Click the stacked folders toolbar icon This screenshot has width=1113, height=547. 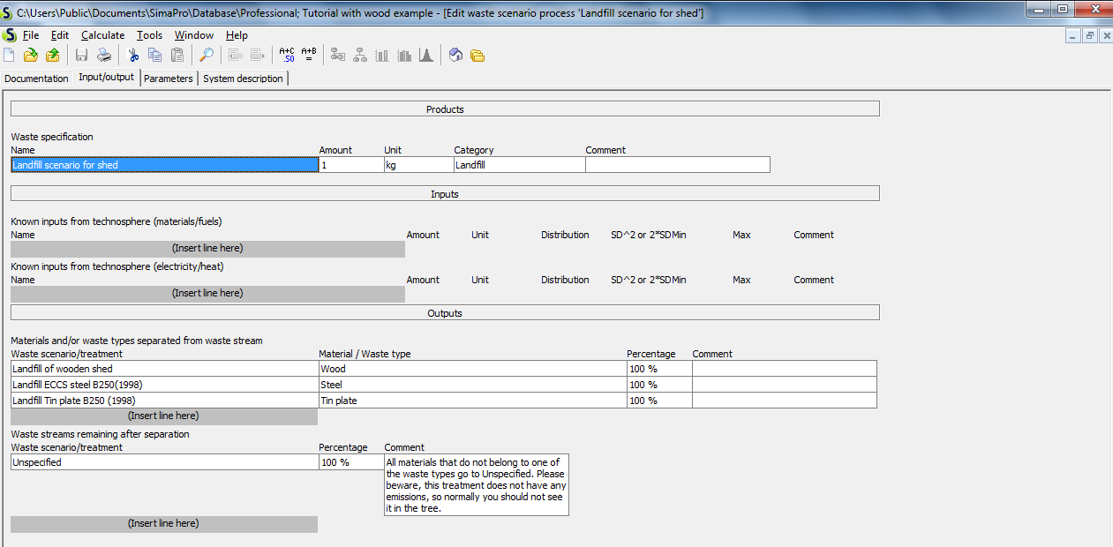tap(478, 56)
